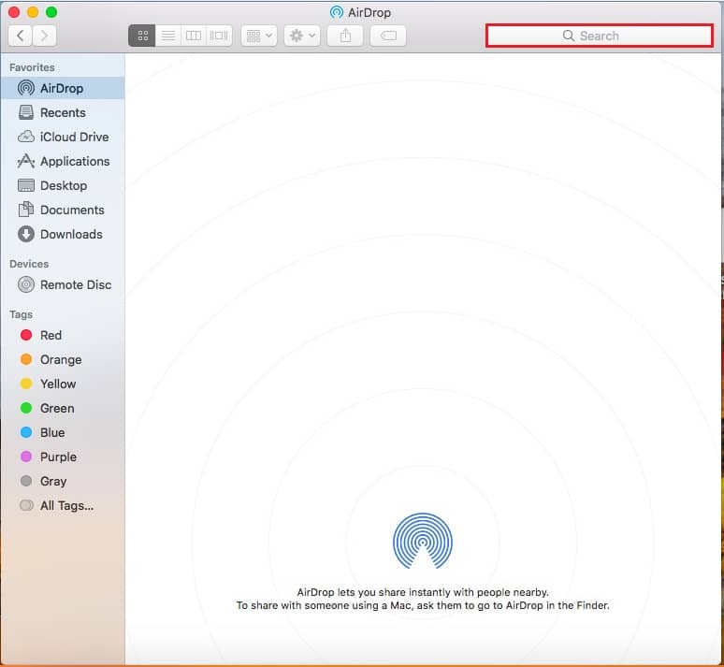Click the iCloud Drive cloud icon
Screen dimensions: 724x667
click(x=26, y=137)
